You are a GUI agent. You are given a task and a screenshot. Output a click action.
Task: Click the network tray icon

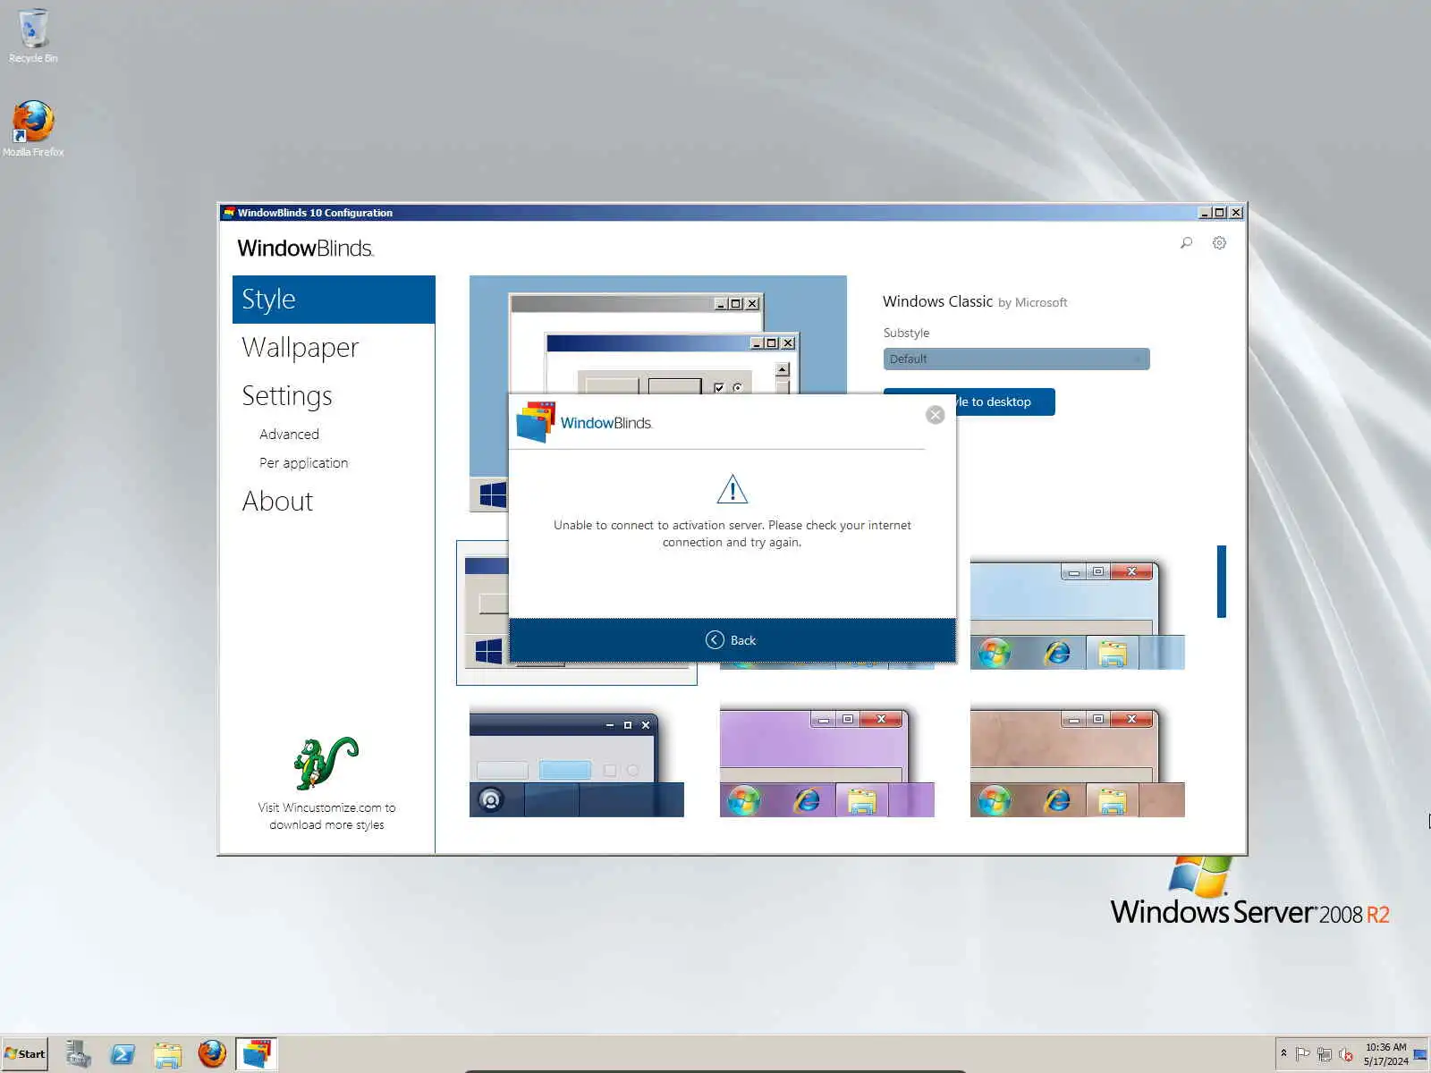tap(1325, 1054)
